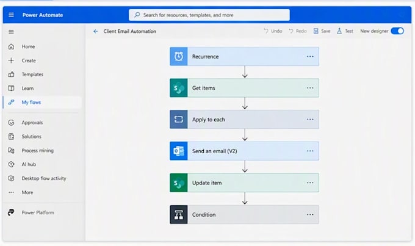Click the Outlook icon on Send an email
This screenshot has width=415, height=246.
[179, 151]
